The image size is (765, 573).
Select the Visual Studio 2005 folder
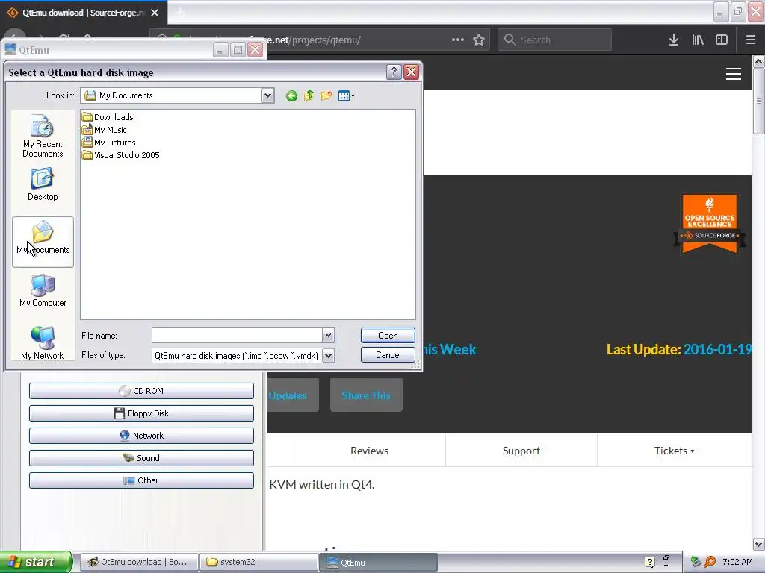tap(121, 155)
